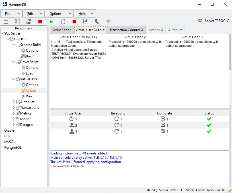The height and width of the screenshot is (193, 232).
Task: Select the PostgreSQL benchmark entry
Action: (x=13, y=148)
